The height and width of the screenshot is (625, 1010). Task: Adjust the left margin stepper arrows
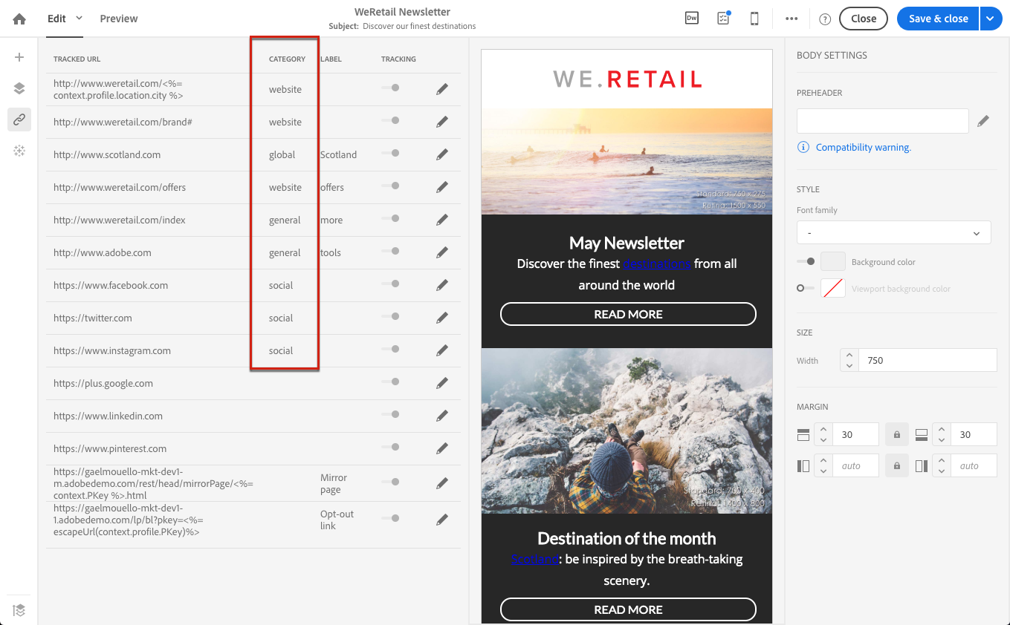tap(823, 465)
